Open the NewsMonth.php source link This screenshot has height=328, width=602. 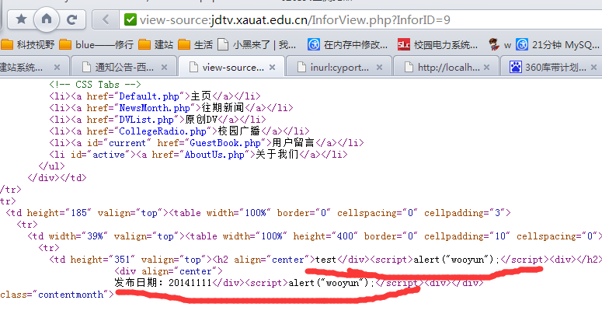(155, 108)
